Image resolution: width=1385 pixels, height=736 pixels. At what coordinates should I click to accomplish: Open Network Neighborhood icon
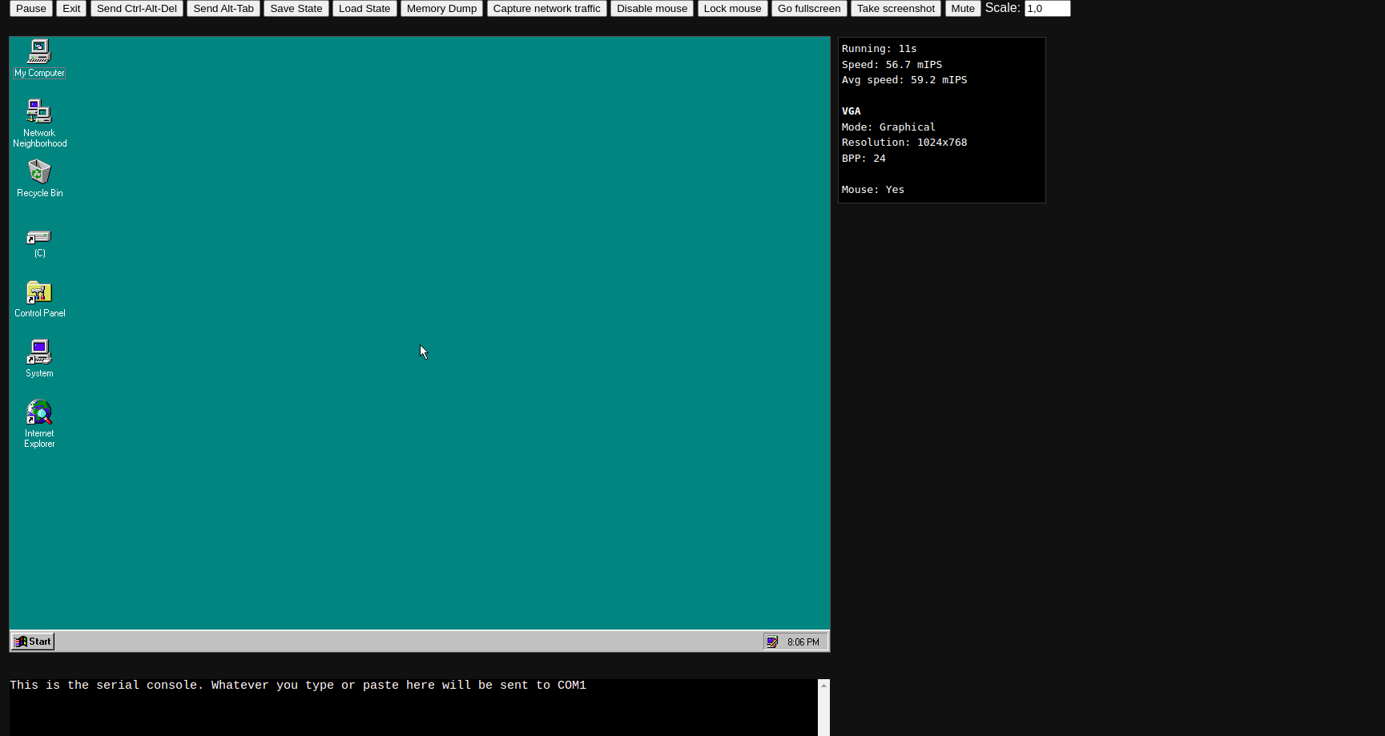pyautogui.click(x=39, y=112)
